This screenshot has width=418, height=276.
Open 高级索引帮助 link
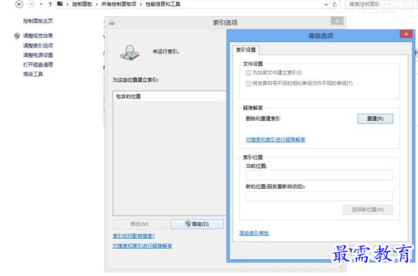pos(254,233)
